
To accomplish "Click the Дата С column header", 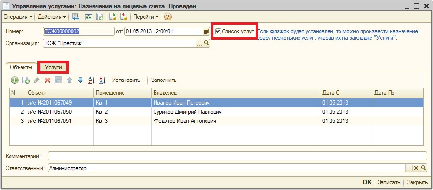I will click(x=346, y=93).
